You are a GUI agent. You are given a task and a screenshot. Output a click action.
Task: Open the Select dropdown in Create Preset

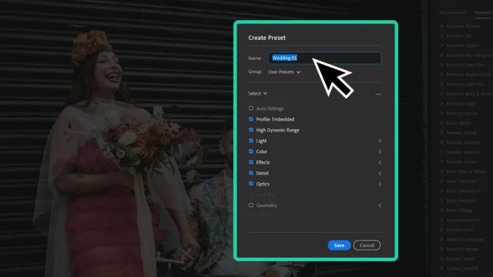pos(258,94)
